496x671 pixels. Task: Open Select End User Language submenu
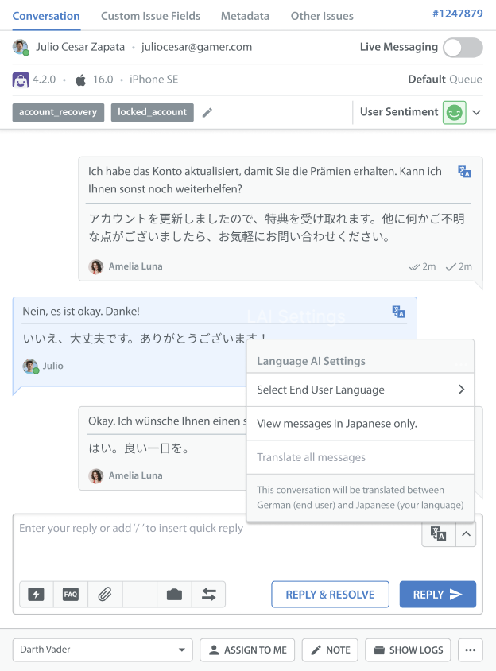coord(360,390)
